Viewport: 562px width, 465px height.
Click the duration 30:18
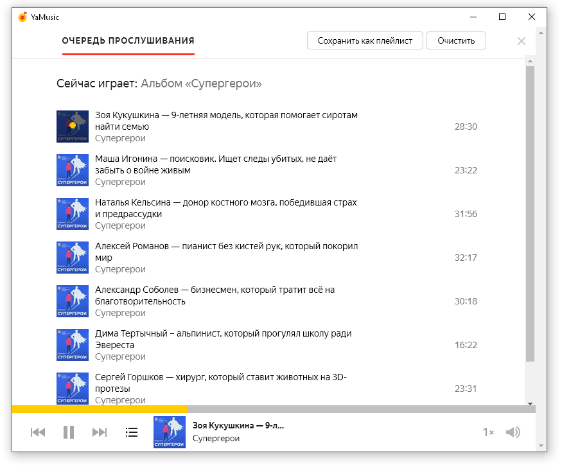click(466, 301)
